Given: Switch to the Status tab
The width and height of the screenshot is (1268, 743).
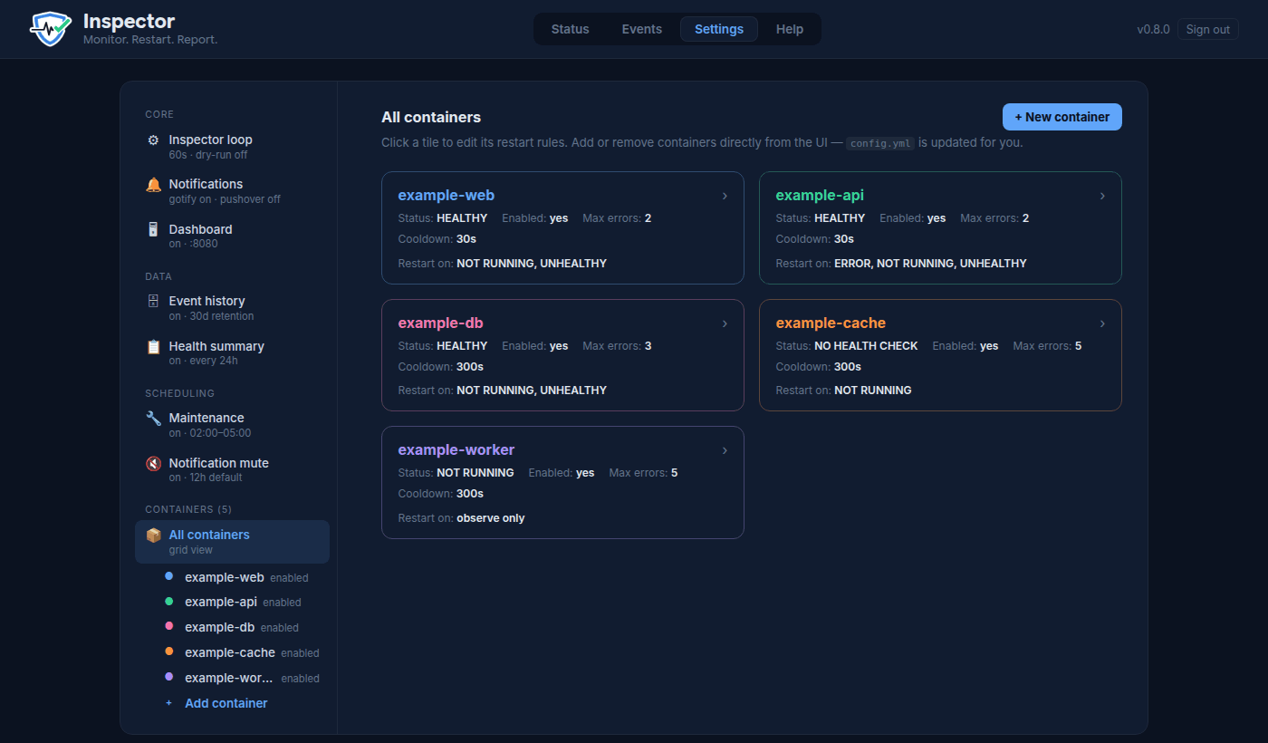Looking at the screenshot, I should tap(570, 29).
